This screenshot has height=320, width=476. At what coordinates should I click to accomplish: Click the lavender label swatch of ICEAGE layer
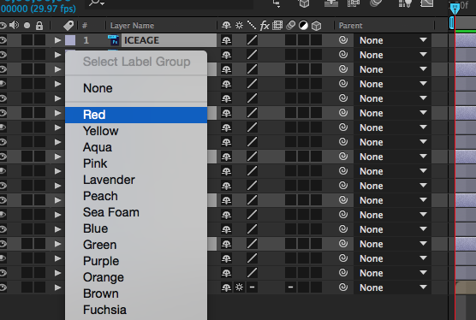[70, 40]
